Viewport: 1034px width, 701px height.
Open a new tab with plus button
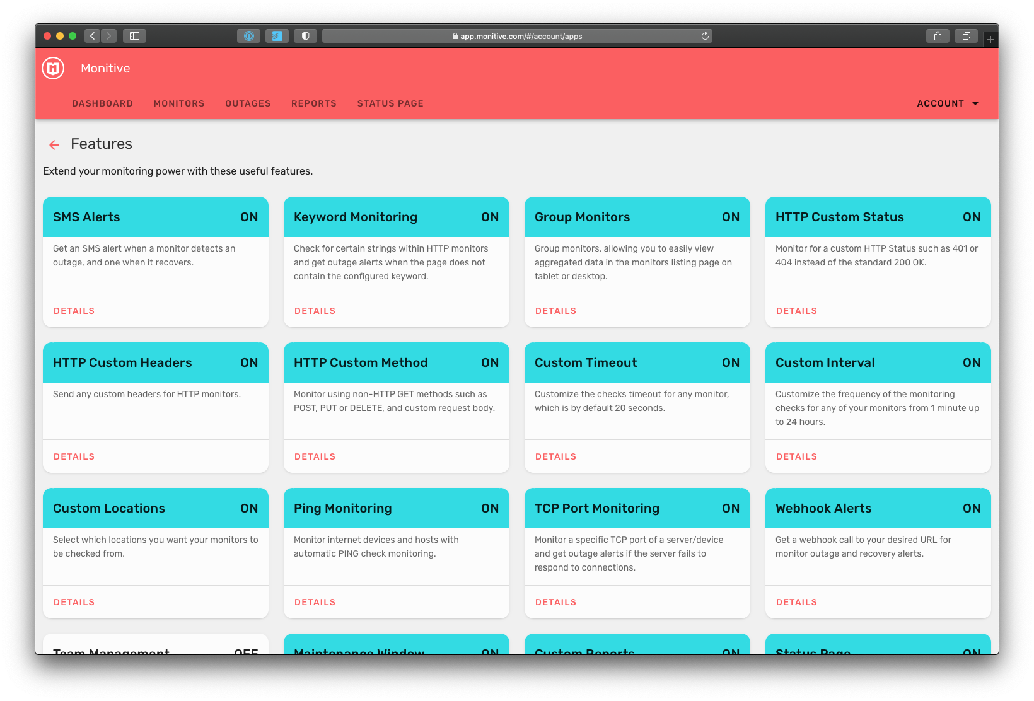pyautogui.click(x=990, y=39)
